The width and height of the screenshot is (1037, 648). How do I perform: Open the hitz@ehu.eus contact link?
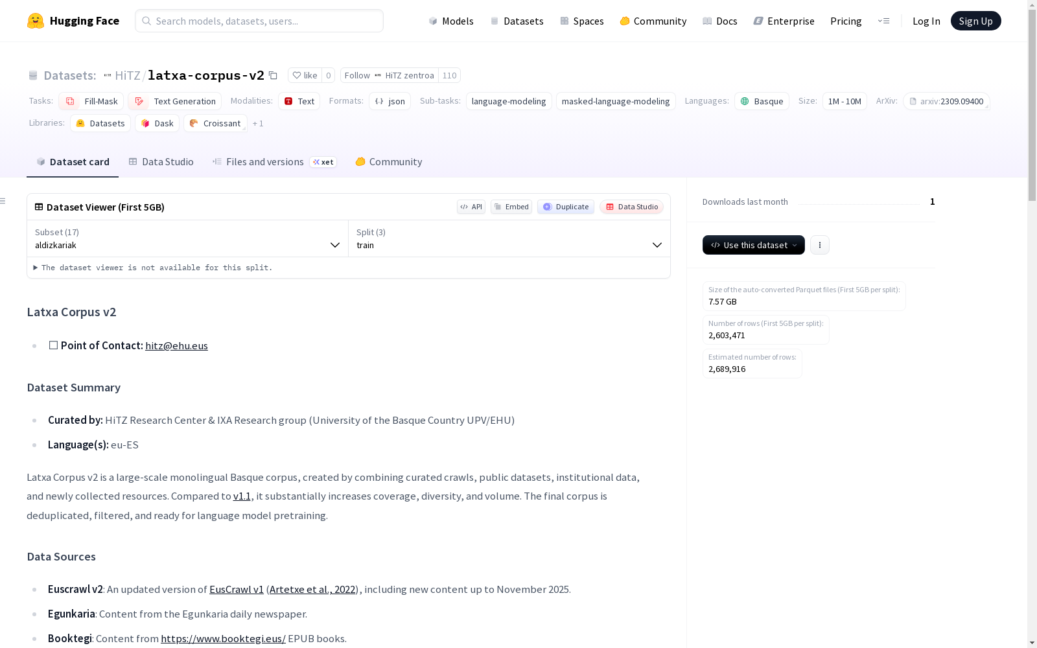pyautogui.click(x=176, y=345)
